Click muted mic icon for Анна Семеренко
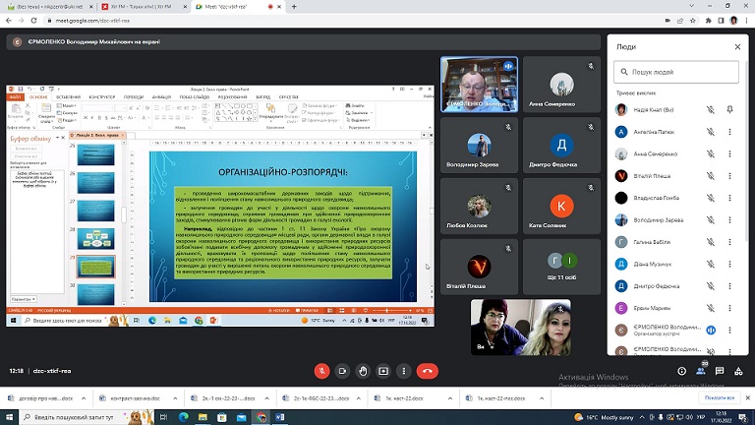This screenshot has height=425, width=755. pyautogui.click(x=710, y=153)
